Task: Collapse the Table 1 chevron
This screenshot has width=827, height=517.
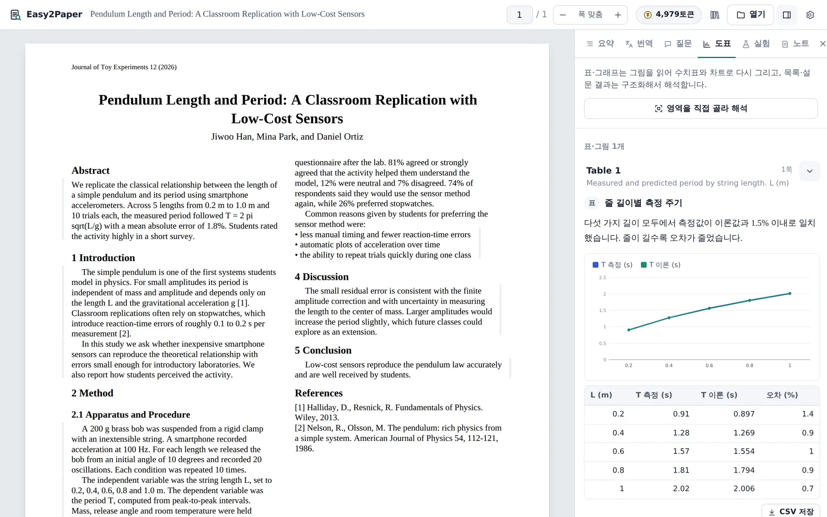Action: tap(809, 171)
